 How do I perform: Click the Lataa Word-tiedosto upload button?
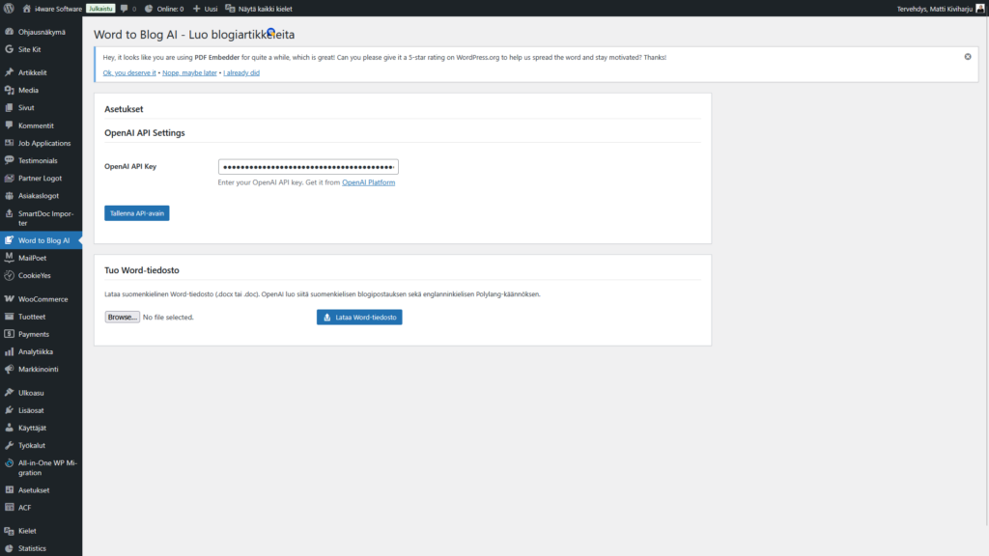[359, 317]
